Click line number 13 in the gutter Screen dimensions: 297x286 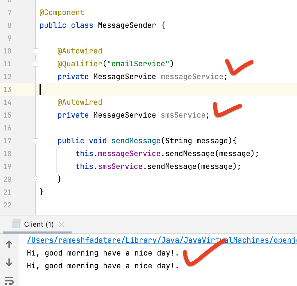pos(7,90)
